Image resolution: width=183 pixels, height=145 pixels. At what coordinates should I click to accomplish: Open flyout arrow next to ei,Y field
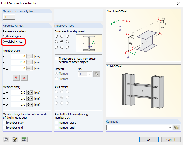coord(31,62)
